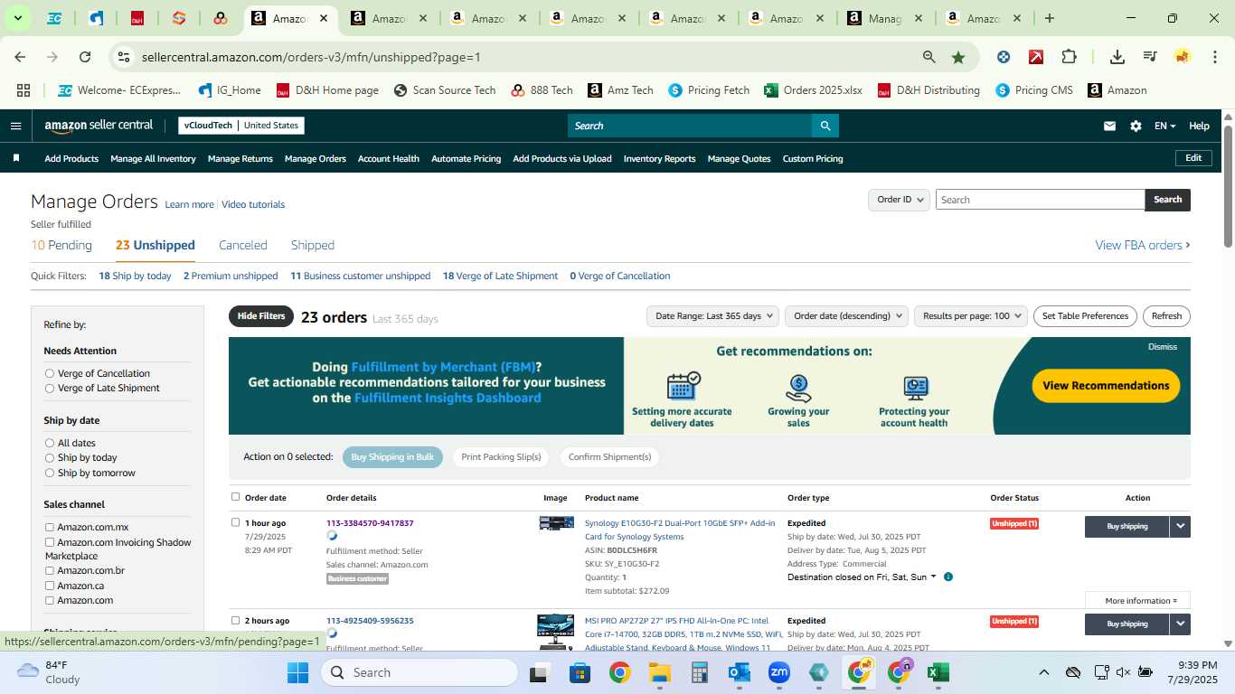The width and height of the screenshot is (1235, 694).
Task: Select the Verge of Late Shipment radio
Action: click(x=50, y=388)
